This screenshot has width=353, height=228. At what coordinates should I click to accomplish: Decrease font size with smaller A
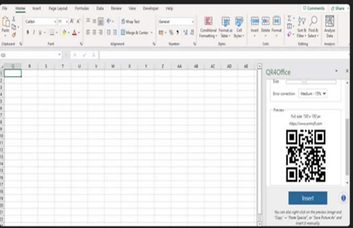click(78, 21)
